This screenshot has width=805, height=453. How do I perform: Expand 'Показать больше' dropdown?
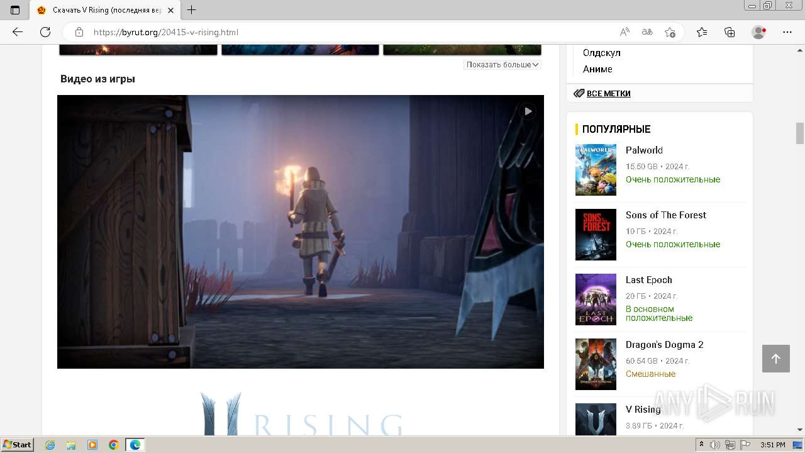point(502,65)
